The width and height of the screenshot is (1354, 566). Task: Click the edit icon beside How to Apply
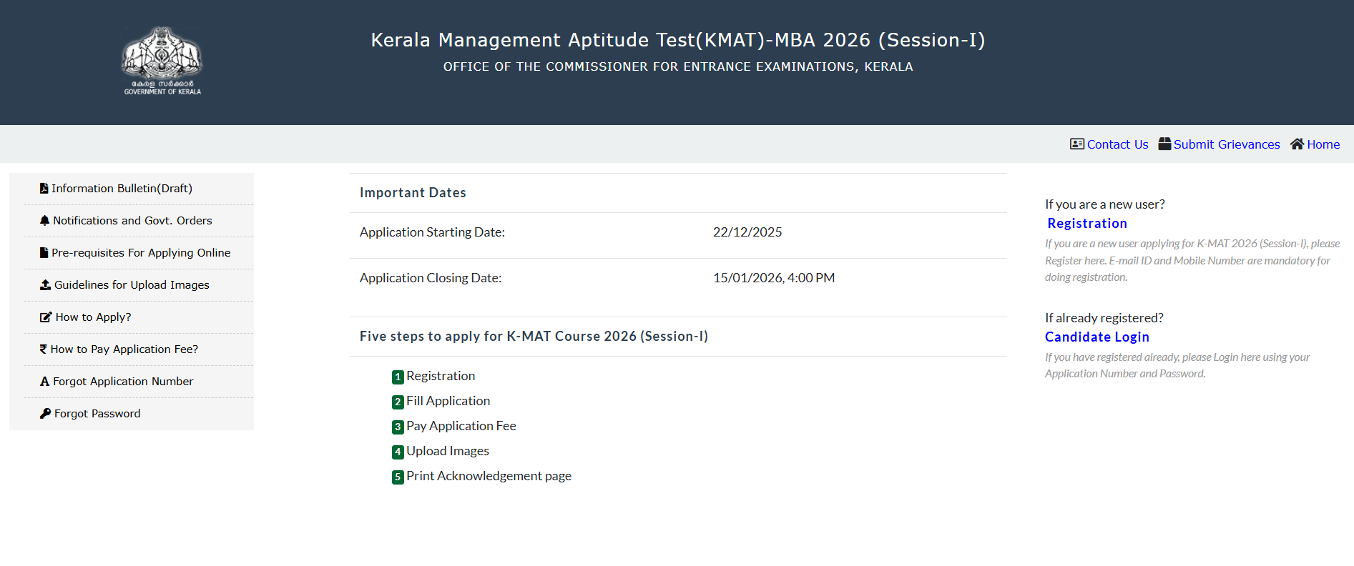tap(46, 317)
